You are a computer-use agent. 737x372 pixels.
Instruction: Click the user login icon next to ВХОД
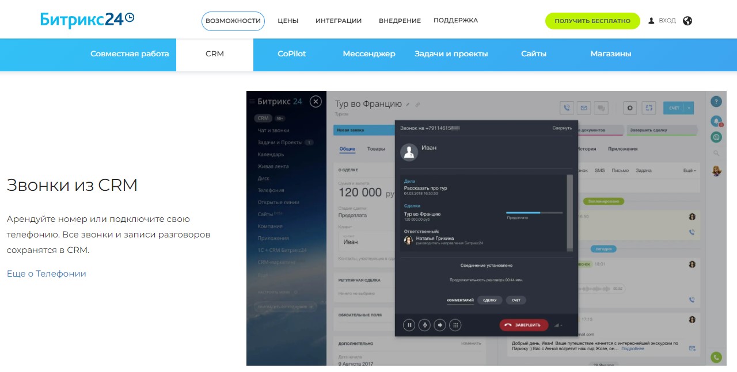click(651, 21)
